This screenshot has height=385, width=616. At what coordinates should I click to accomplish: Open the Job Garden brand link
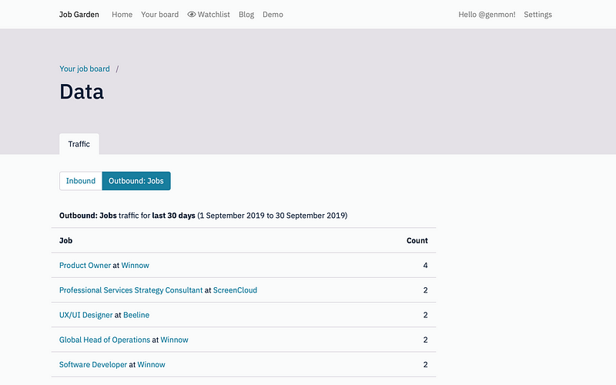(x=79, y=15)
